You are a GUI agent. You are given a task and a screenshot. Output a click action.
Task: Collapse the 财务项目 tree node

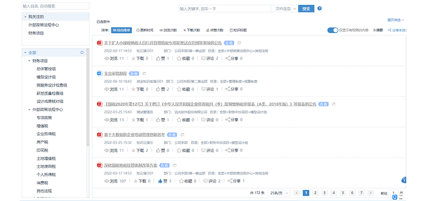(29, 61)
